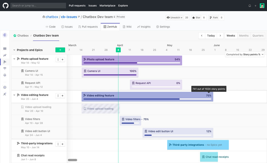Click green add project button
Image resolution: width=267 pixels, height=163 pixels.
click(60, 50)
